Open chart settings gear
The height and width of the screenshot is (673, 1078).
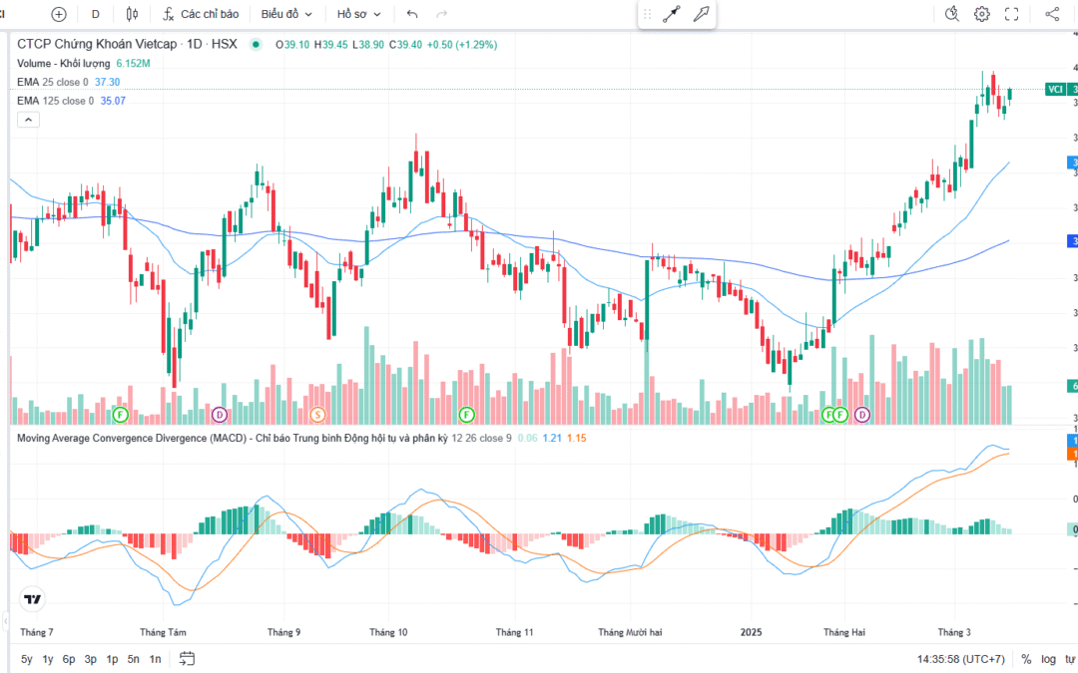(x=982, y=14)
